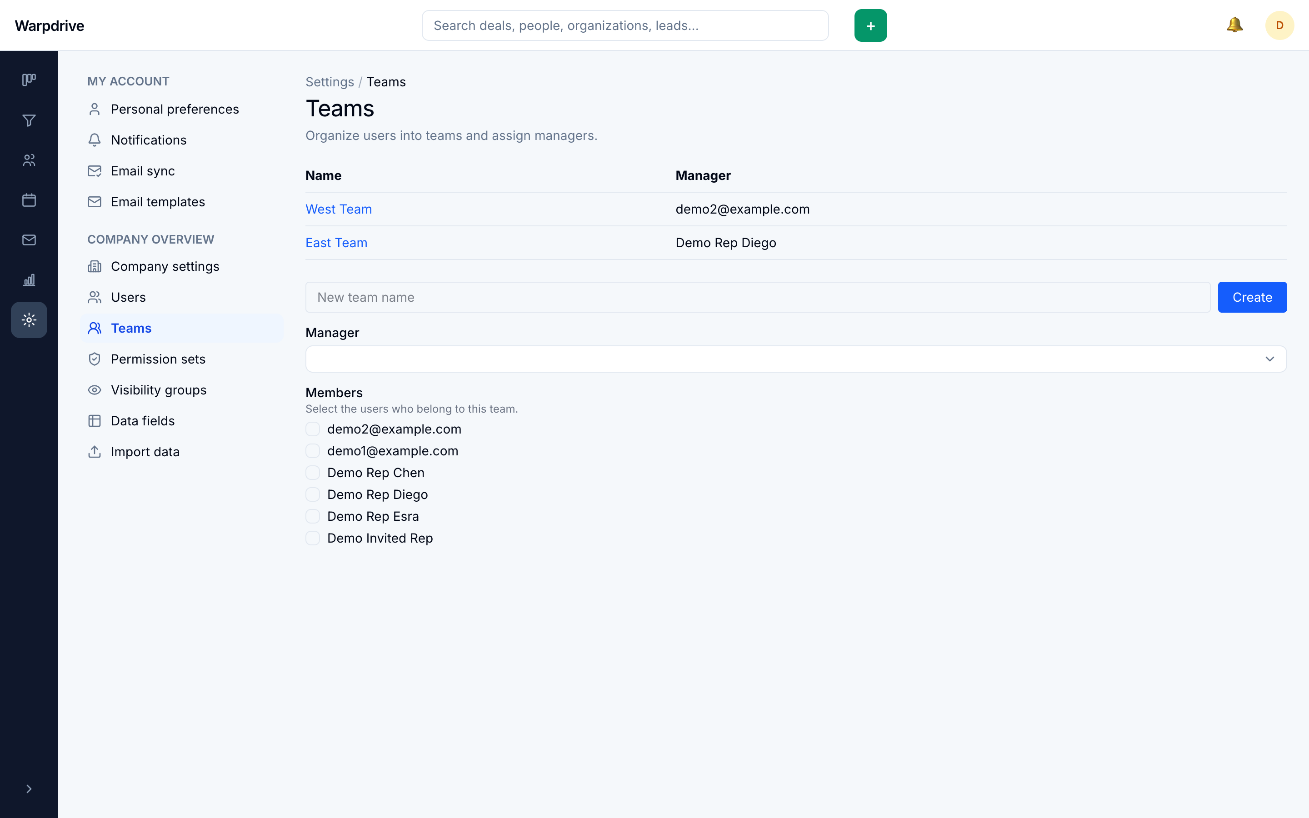The image size is (1309, 818).
Task: Open Personal preferences settings
Action: 182,109
